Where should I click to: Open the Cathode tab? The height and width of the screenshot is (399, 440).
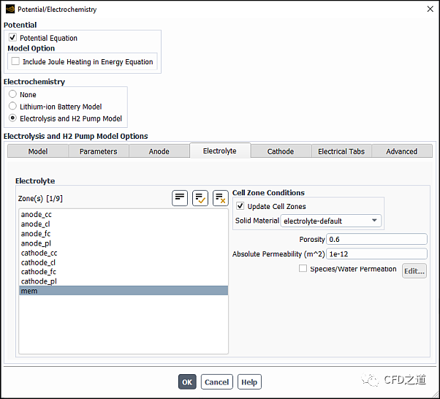pyautogui.click(x=280, y=151)
